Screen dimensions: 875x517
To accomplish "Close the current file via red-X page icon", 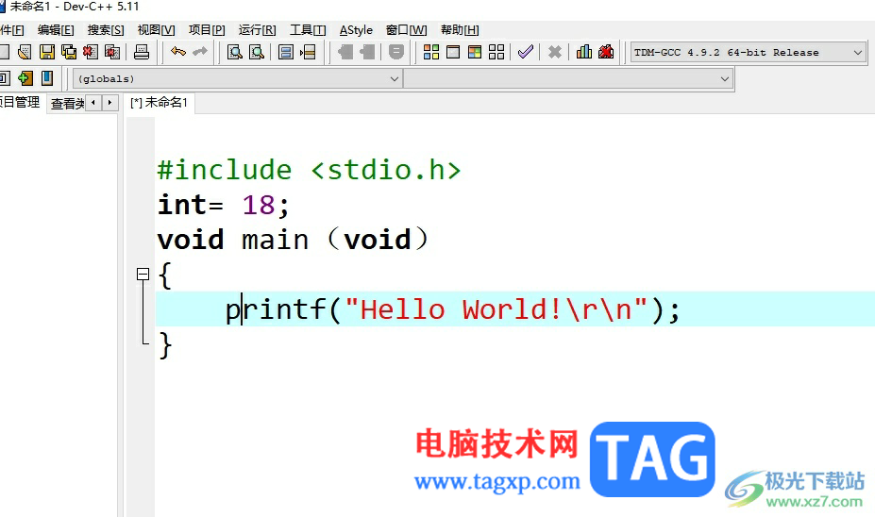I will (x=91, y=53).
